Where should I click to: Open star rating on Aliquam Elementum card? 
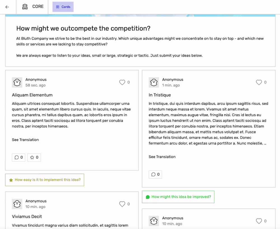tap(34, 157)
